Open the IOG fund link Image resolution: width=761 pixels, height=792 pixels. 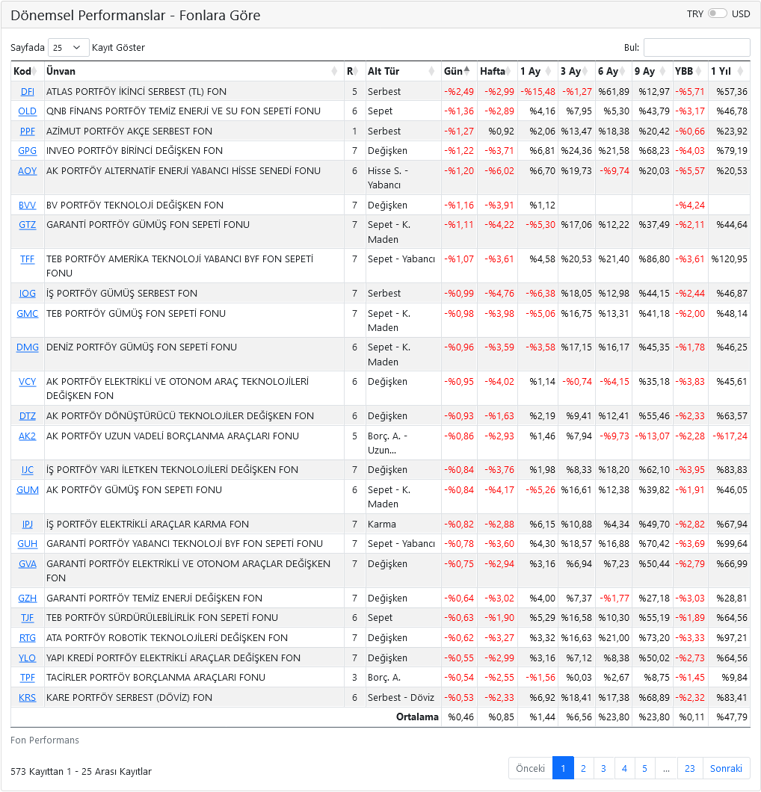tap(28, 294)
